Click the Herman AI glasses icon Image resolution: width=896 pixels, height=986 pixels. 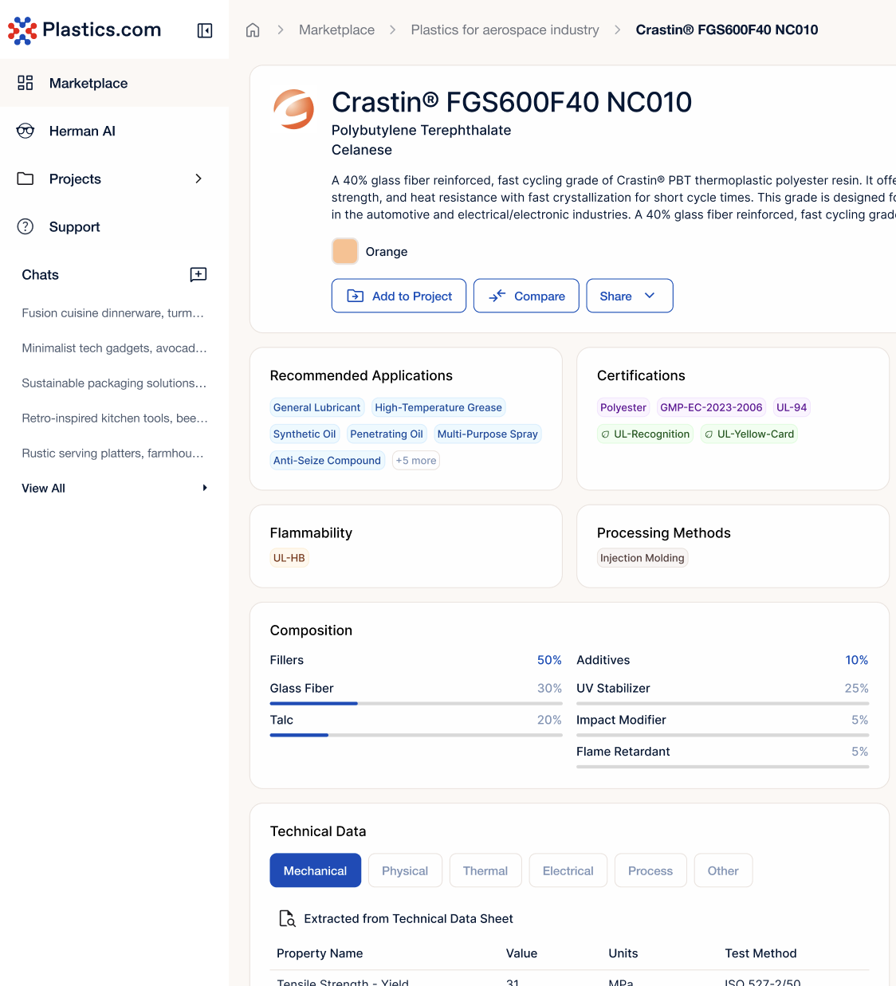(26, 131)
